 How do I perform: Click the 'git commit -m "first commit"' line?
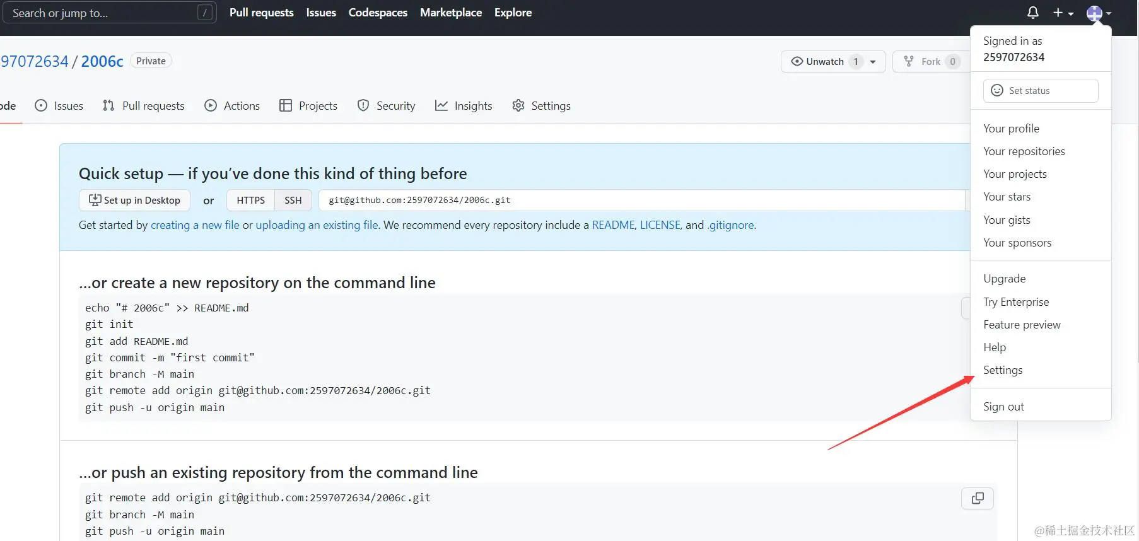[x=170, y=358]
